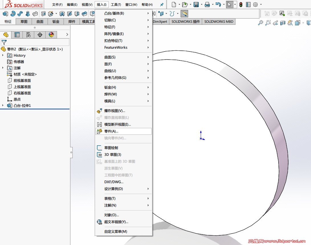Click the 3D Sketch menu icon

[99, 155]
